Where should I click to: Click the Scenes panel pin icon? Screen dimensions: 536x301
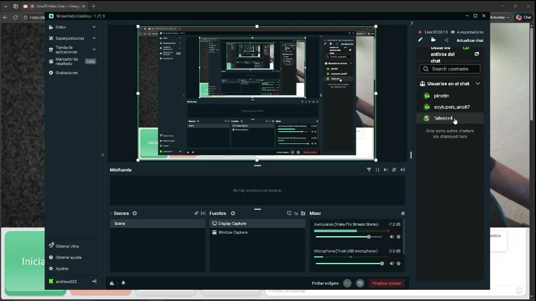(x=196, y=213)
